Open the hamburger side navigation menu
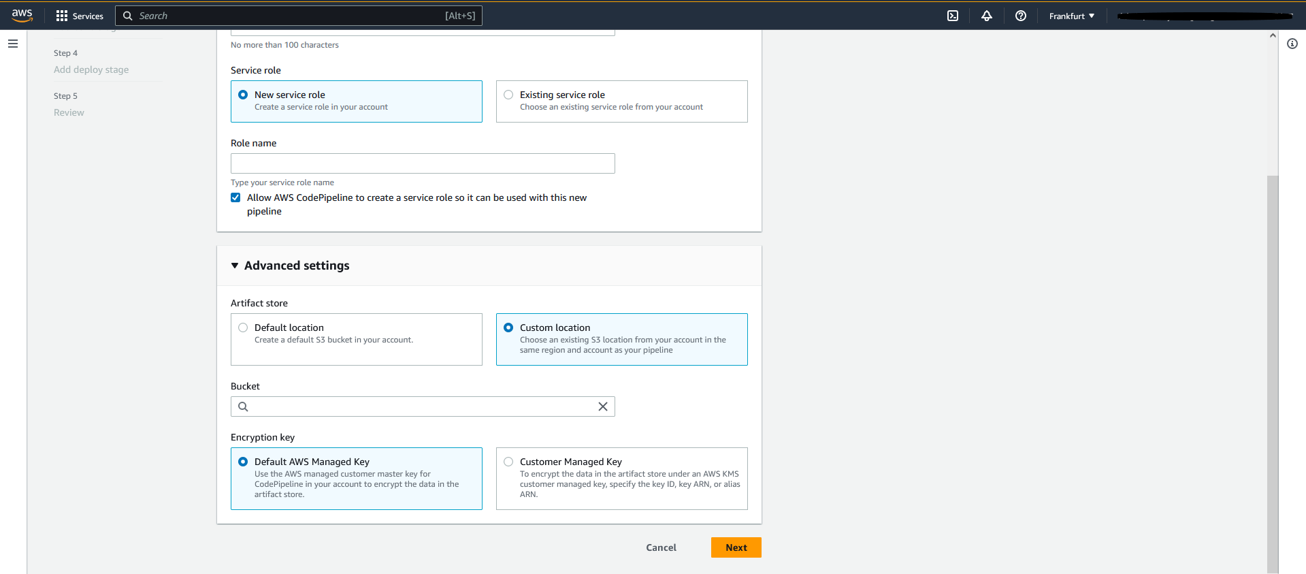Viewport: 1306px width, 574px height. [x=13, y=44]
